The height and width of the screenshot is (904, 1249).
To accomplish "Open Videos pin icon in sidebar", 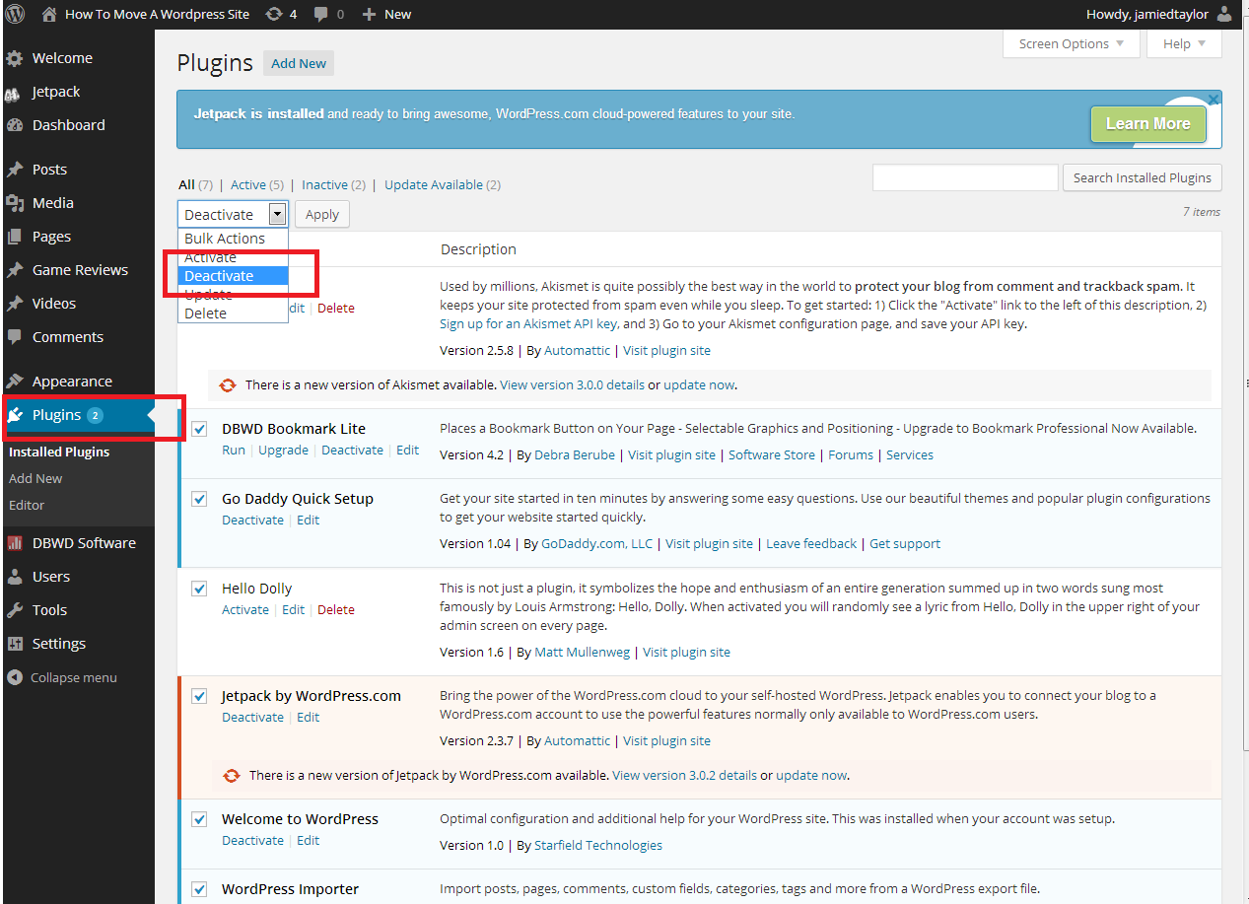I will tap(15, 304).
